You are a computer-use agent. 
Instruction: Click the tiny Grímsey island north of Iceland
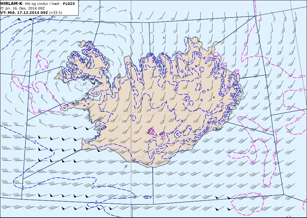pyautogui.click(x=164, y=37)
